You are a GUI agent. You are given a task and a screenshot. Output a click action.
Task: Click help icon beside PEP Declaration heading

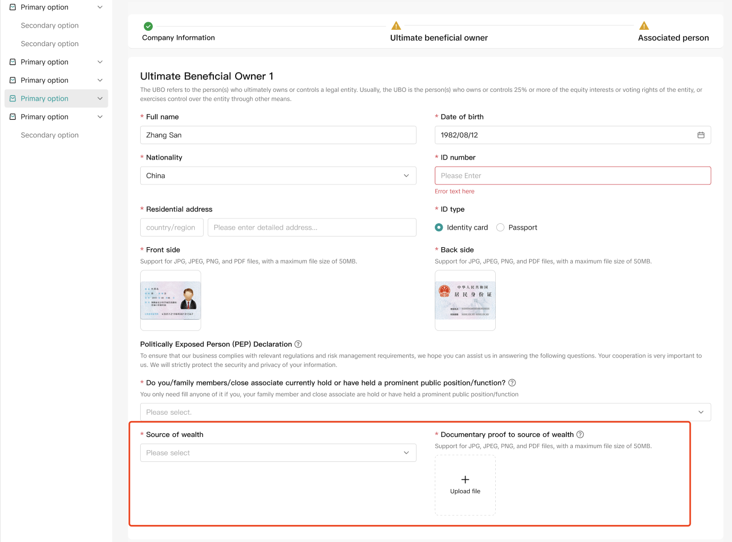(x=298, y=344)
